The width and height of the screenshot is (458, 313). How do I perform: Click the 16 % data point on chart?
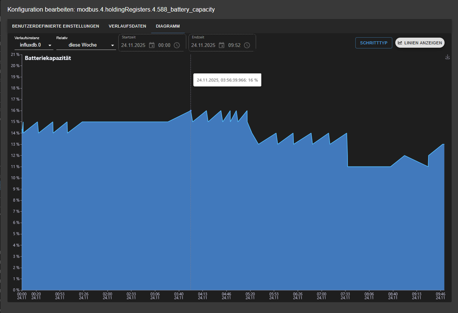[x=191, y=110]
